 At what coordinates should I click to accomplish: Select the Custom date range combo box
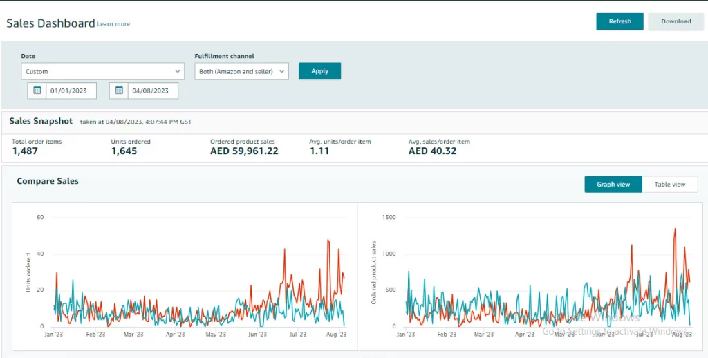point(102,71)
